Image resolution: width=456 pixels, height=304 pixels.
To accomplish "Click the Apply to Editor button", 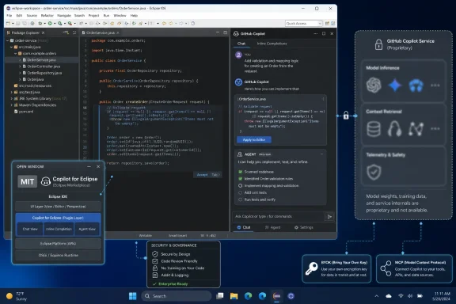I will [254, 139].
